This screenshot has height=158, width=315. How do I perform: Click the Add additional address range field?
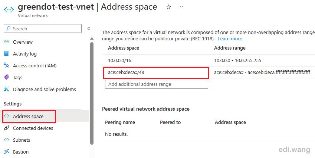[x=157, y=84]
